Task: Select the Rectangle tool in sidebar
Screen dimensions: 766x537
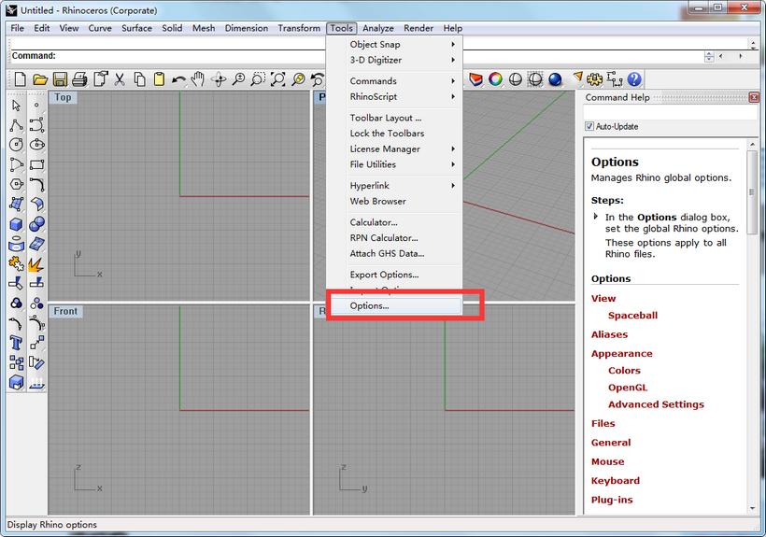Action: (37, 164)
